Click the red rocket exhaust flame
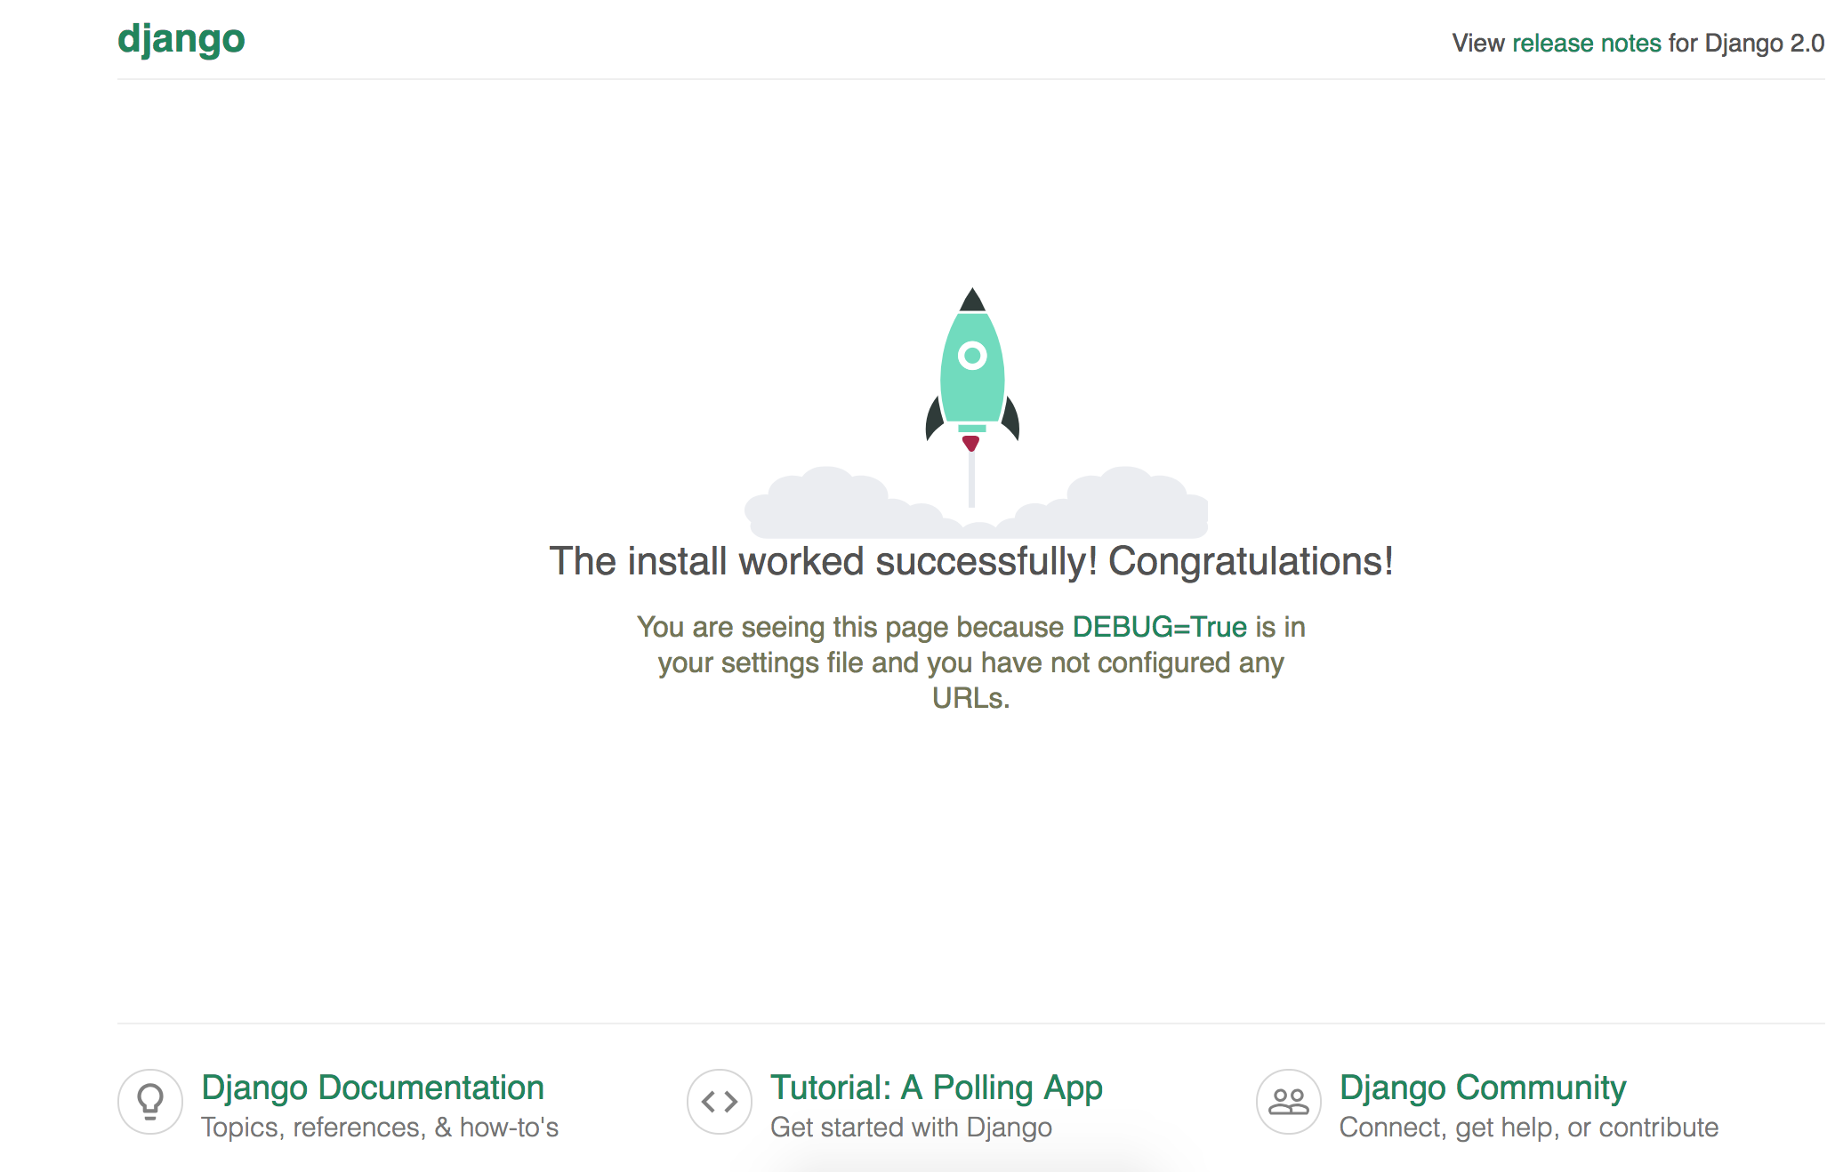 [x=970, y=442]
